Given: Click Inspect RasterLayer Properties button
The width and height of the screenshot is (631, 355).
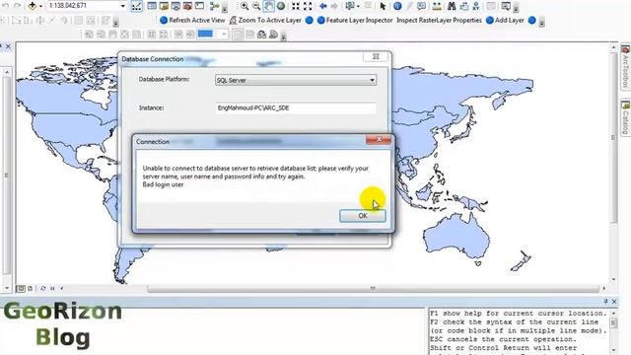Looking at the screenshot, I should click(439, 20).
